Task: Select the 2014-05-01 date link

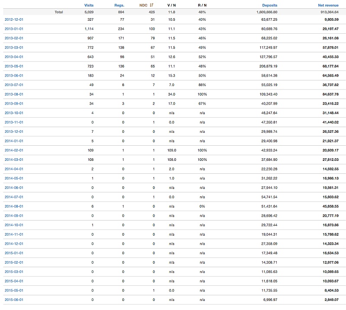Action: click(x=14, y=178)
